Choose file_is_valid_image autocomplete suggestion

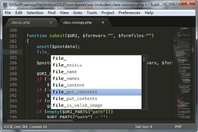click(96, 106)
